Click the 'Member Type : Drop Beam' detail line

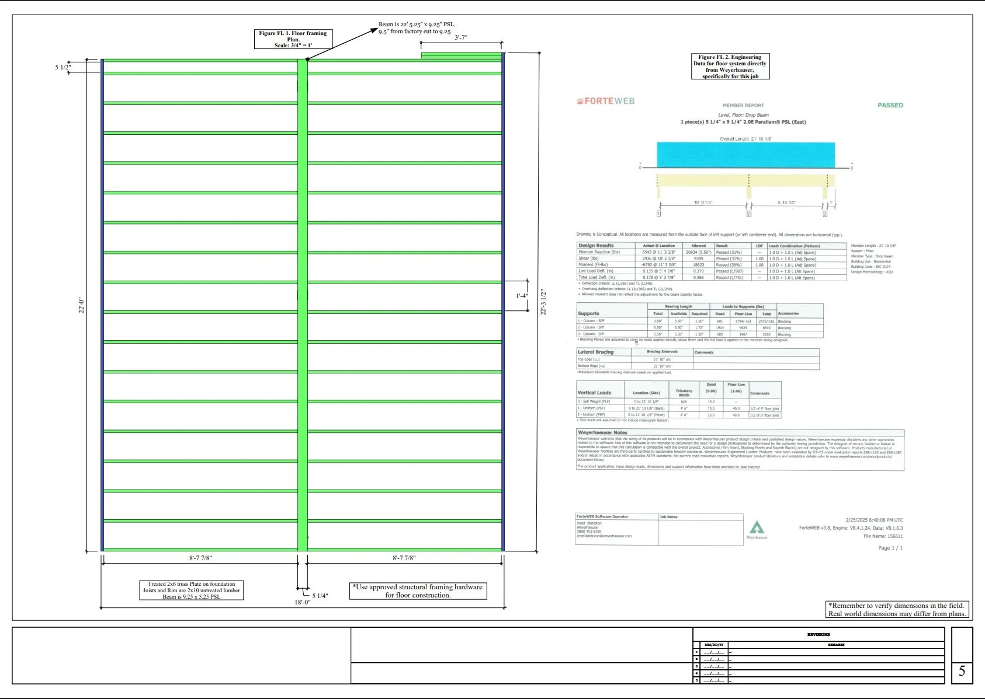tap(872, 256)
